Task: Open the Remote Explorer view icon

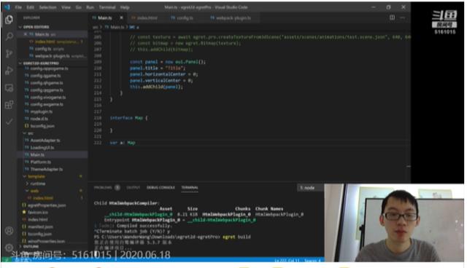Action: coord(9,87)
